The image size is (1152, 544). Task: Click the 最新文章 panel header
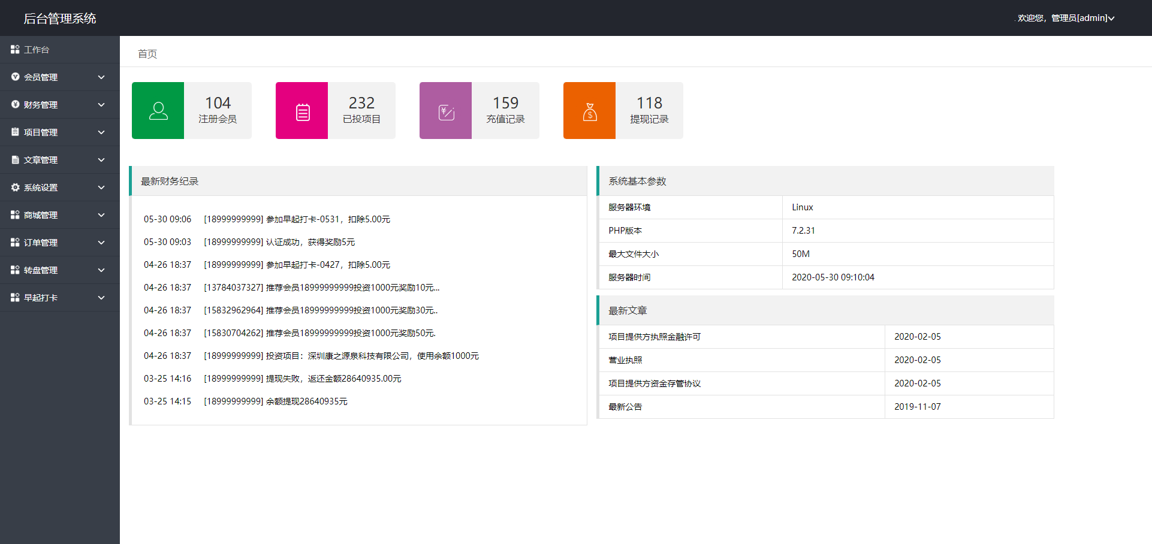pyautogui.click(x=825, y=310)
